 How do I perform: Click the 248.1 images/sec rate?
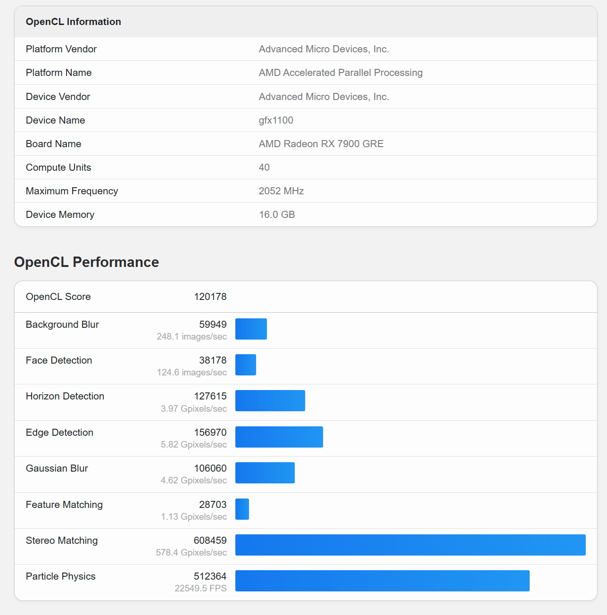[192, 337]
